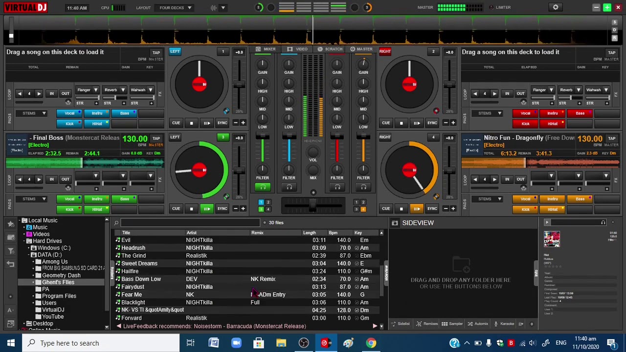This screenshot has width=626, height=352.
Task: Open Google Chrome from the taskbar
Action: (371, 343)
